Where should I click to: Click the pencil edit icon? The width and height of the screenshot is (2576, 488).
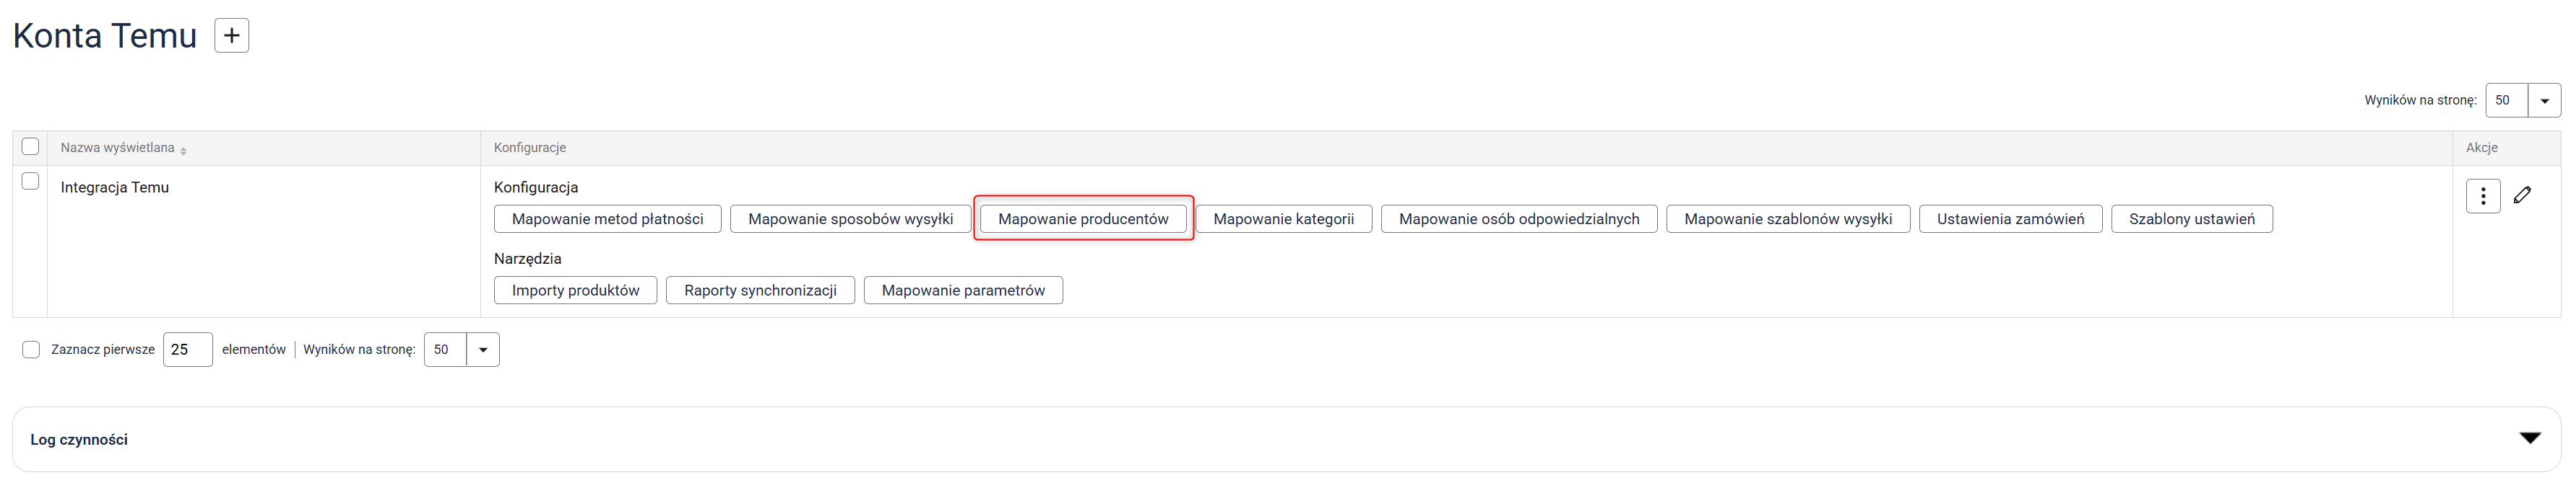[x=2522, y=195]
